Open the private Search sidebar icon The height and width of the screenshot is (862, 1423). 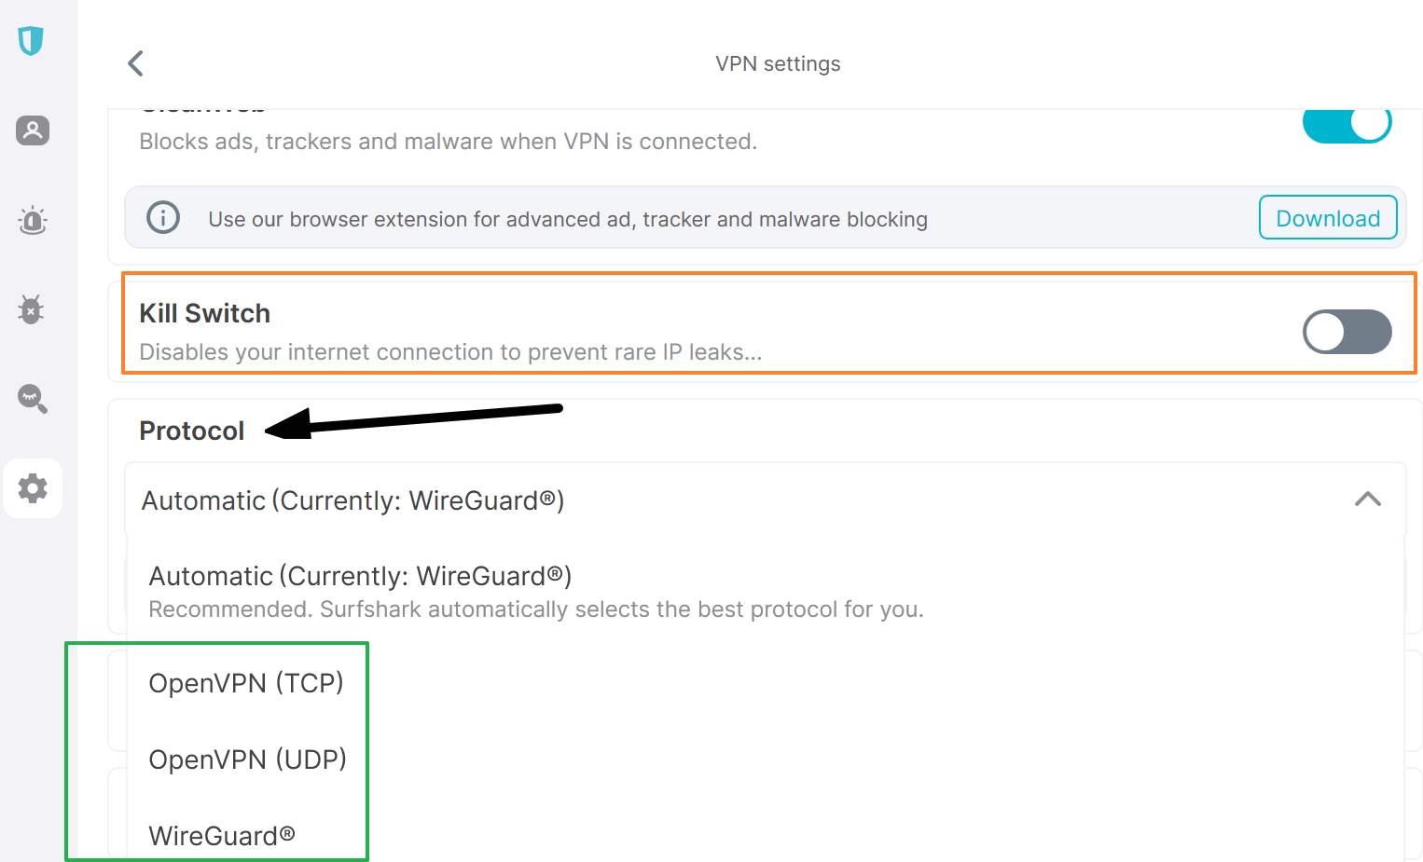[33, 398]
